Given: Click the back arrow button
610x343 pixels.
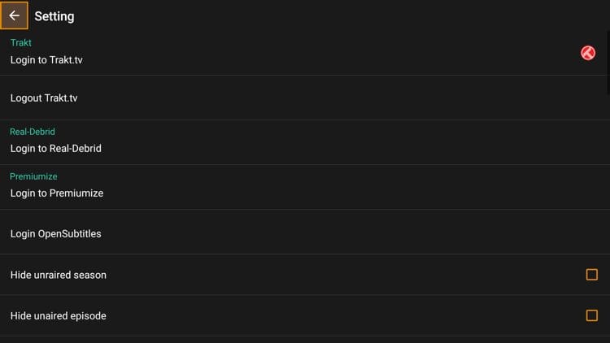Looking at the screenshot, I should (14, 15).
